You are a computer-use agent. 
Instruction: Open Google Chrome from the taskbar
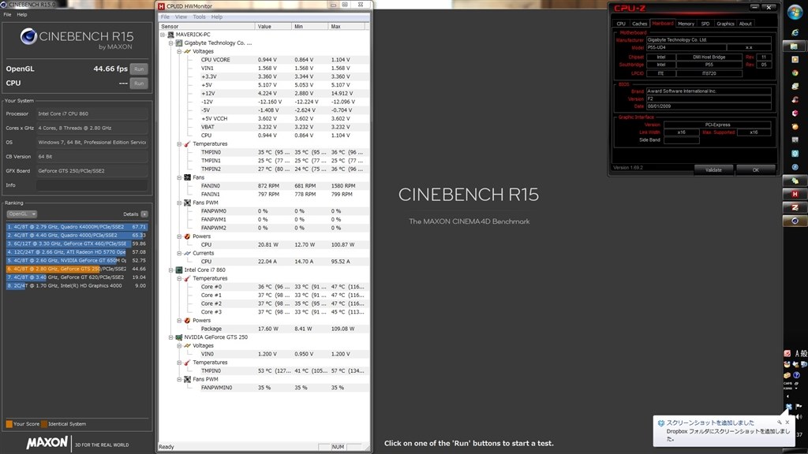coord(795,73)
